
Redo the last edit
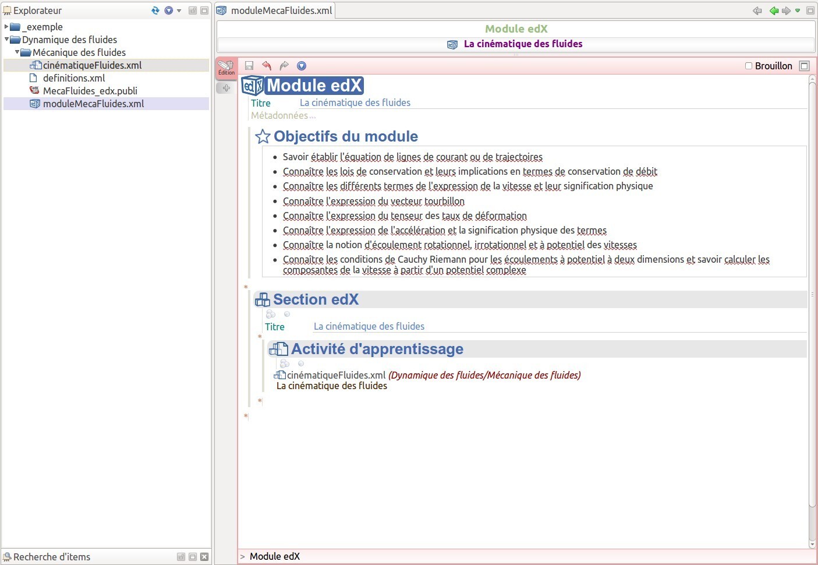point(284,66)
